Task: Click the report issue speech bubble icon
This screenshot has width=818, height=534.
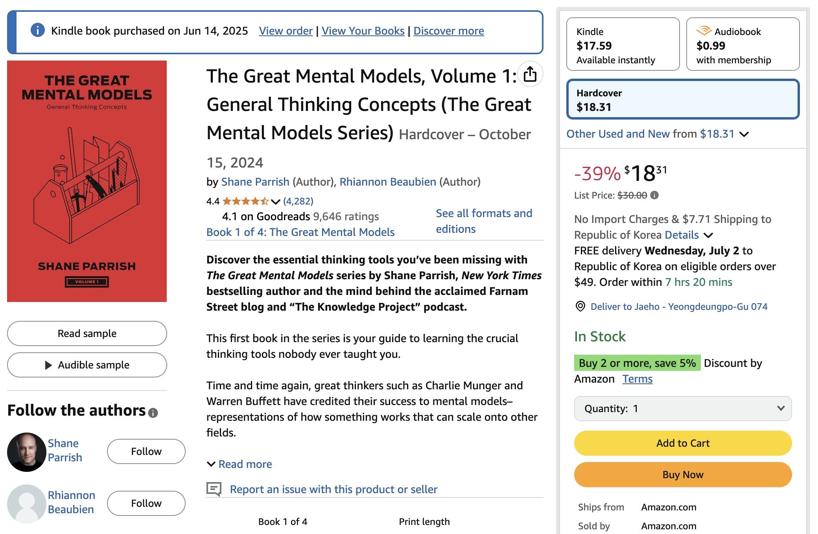Action: pos(214,489)
